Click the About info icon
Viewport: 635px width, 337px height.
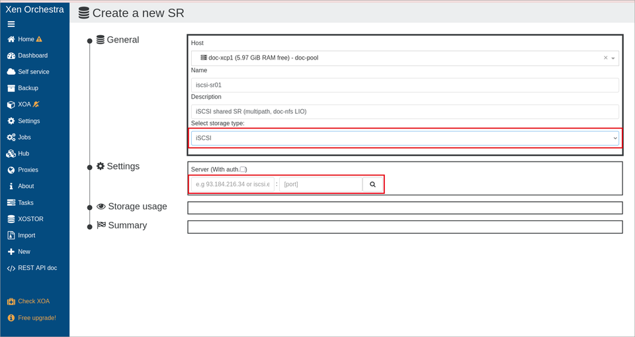pyautogui.click(x=11, y=186)
